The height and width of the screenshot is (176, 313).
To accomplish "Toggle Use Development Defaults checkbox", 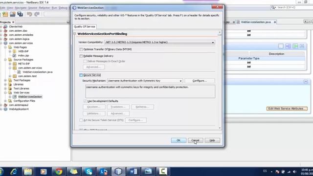I will (x=85, y=101).
